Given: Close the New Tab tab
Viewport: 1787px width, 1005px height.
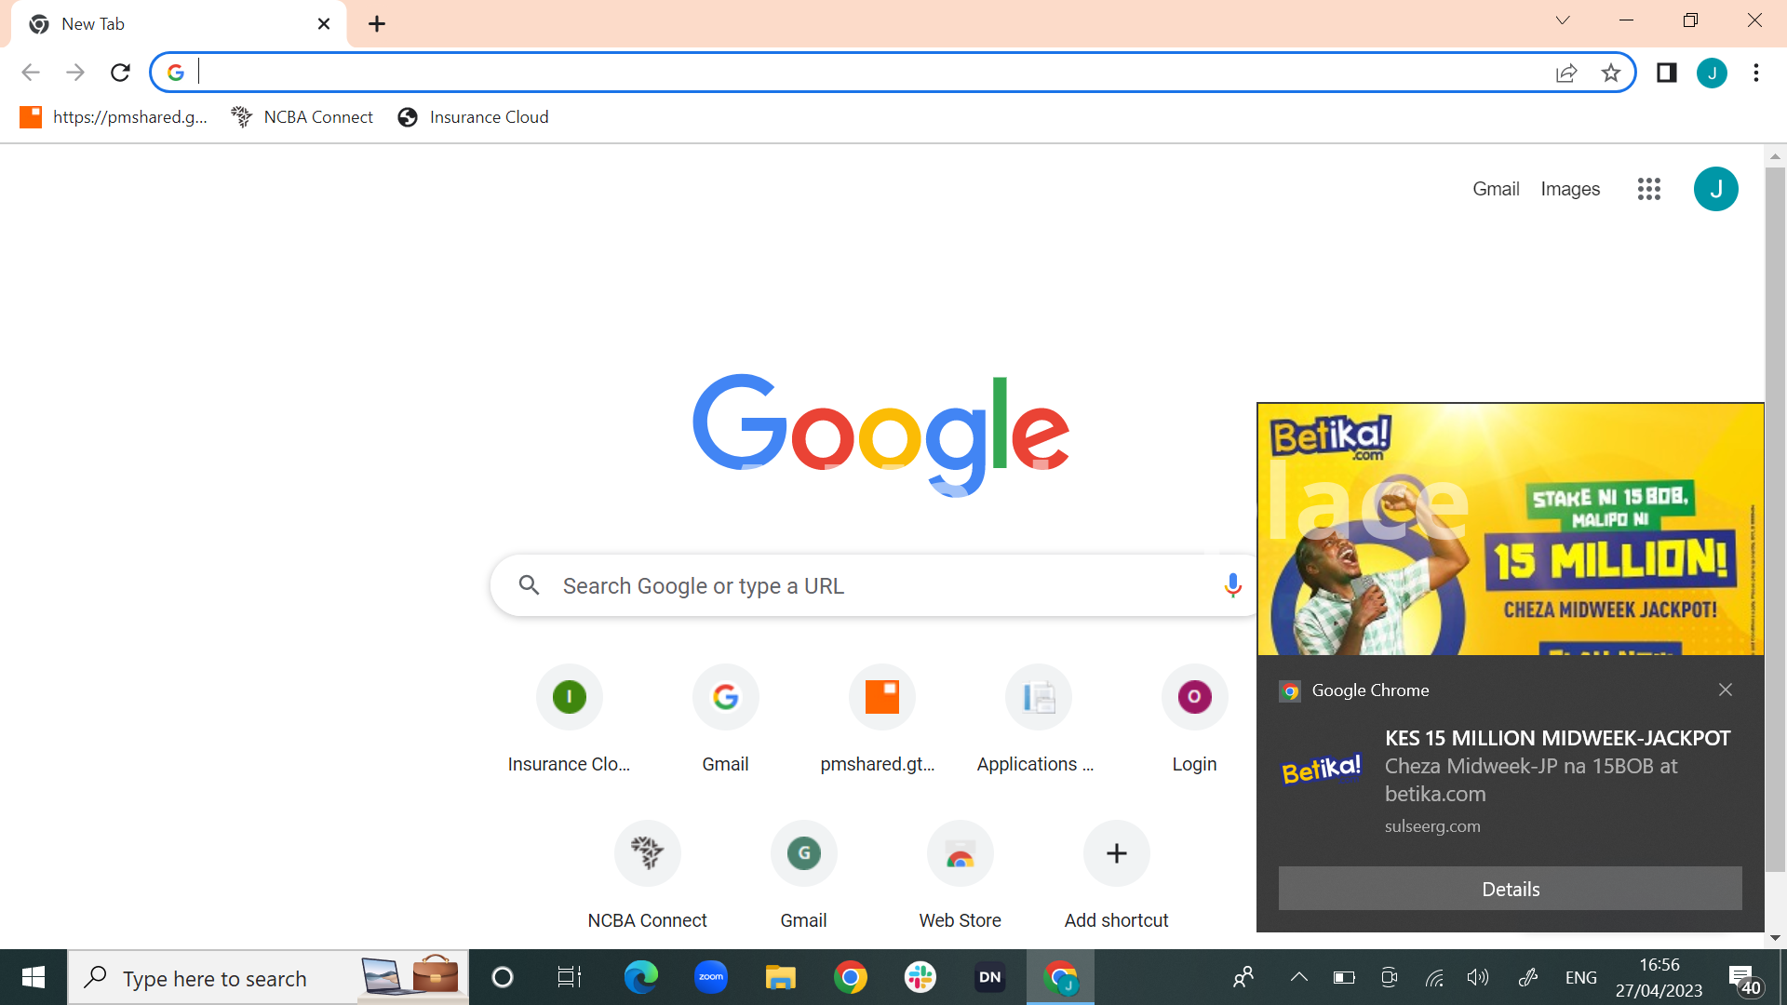Looking at the screenshot, I should pyautogui.click(x=324, y=24).
